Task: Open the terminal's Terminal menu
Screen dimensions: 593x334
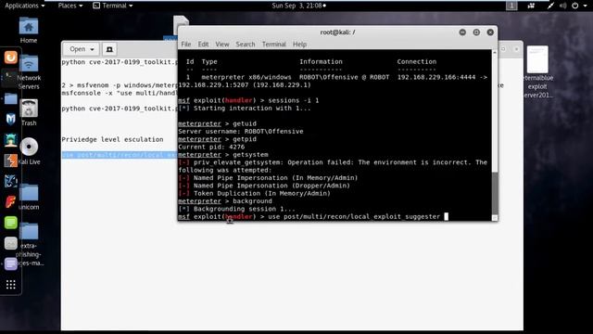Action: pos(274,45)
